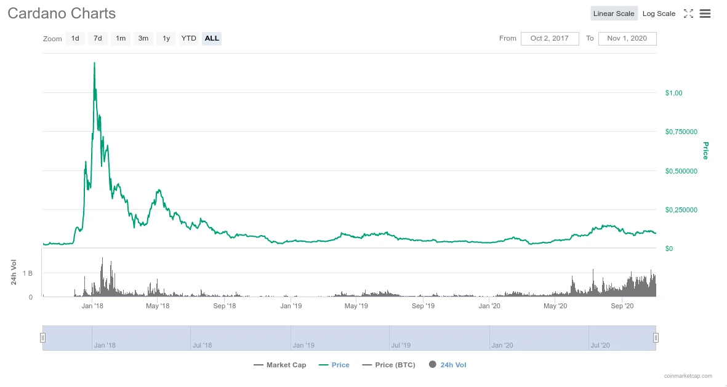Grab the right navigator range handle
Screen dimensions: 727x387
(x=656, y=338)
